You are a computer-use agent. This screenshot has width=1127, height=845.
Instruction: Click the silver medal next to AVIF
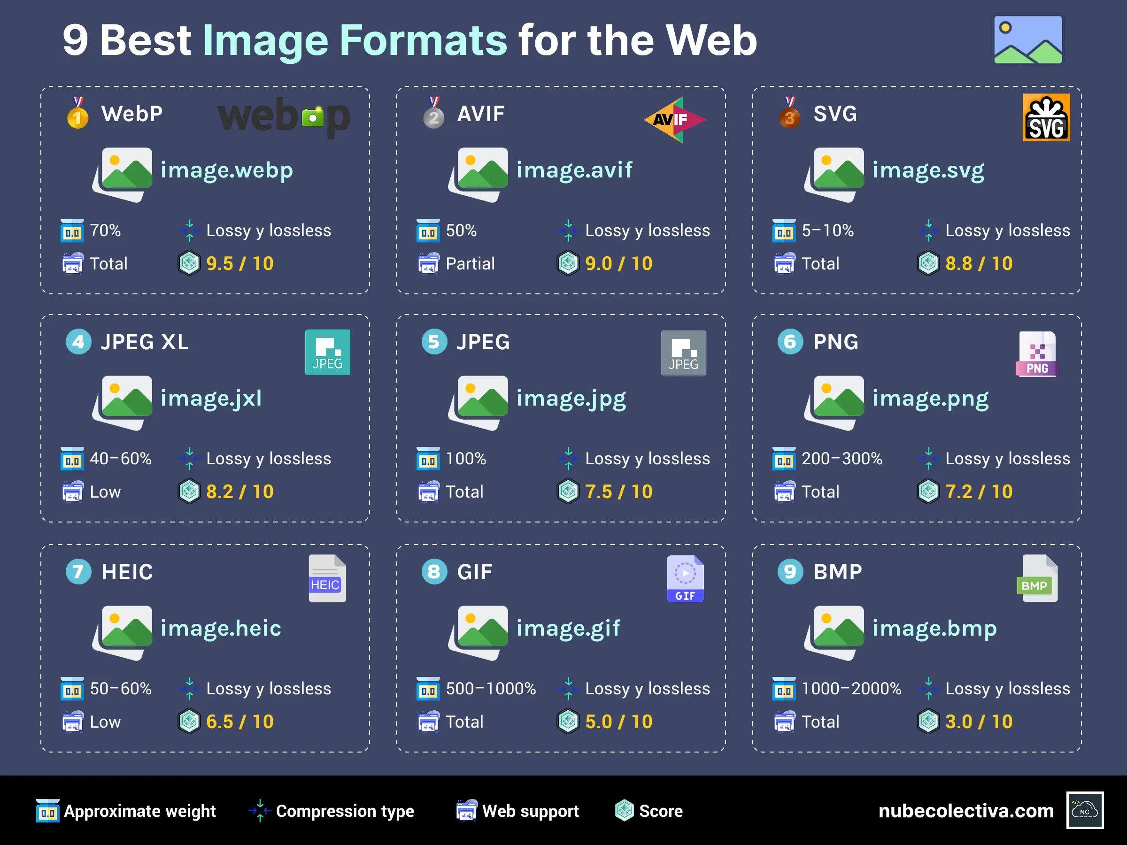coord(433,113)
